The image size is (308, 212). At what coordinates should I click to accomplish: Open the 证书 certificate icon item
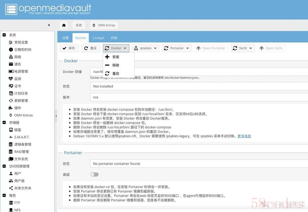coord(11,86)
